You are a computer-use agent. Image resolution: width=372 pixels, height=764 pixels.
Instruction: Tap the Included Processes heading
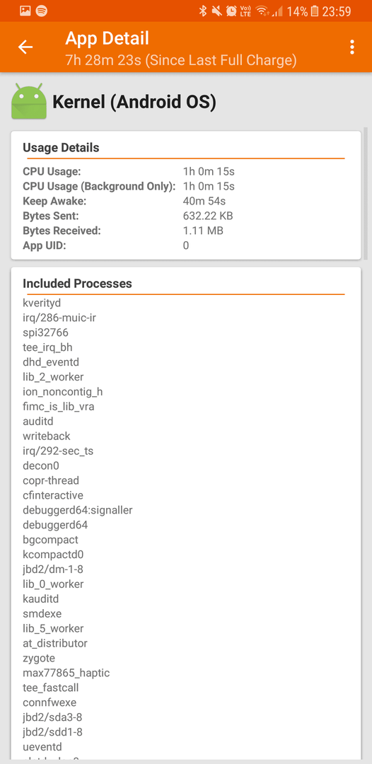pyautogui.click(x=77, y=284)
